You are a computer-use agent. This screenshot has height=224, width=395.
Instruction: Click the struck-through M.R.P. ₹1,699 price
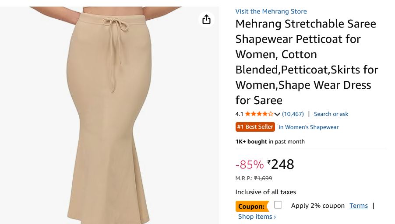click(x=263, y=178)
